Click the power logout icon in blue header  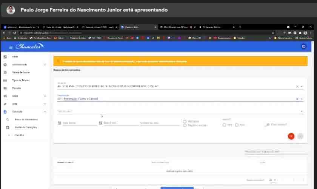[x=303, y=46]
